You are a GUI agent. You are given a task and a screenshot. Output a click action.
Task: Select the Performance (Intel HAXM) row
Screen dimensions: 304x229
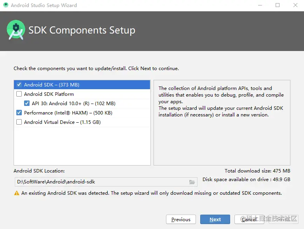pos(82,113)
